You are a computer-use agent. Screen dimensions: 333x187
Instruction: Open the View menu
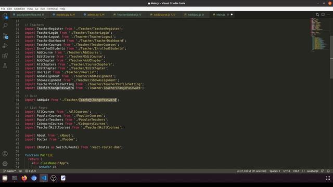30,9
